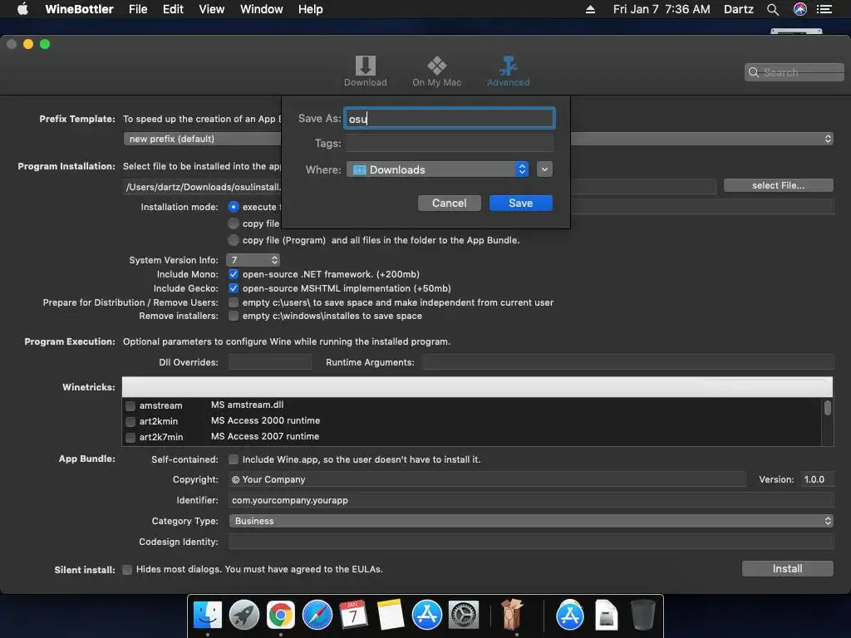
Task: Open the Category Type Business dropdown
Action: 531,521
